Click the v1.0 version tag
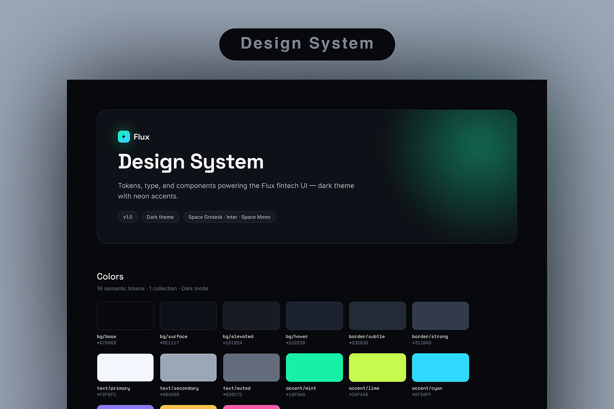Viewport: 614px width, 409px height. point(128,217)
